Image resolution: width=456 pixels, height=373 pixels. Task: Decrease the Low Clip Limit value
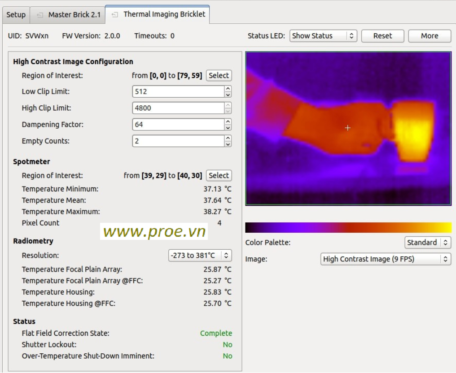click(228, 95)
